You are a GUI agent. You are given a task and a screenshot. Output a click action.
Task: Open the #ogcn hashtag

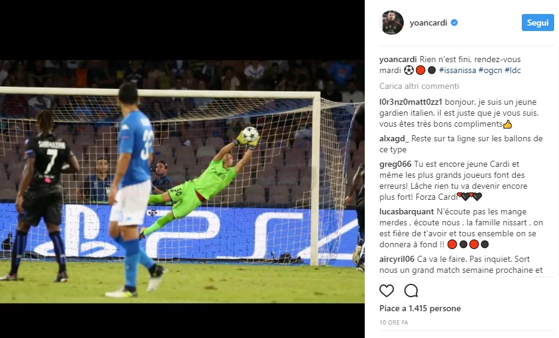click(x=490, y=70)
